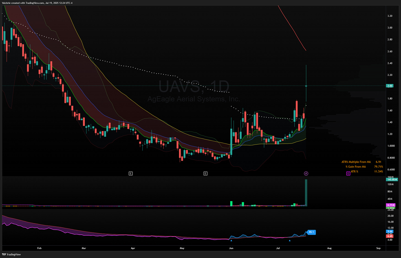Viewport: 401px width, 258px height.
Task: Click the tall green volume bar in July
Action: tap(306, 193)
